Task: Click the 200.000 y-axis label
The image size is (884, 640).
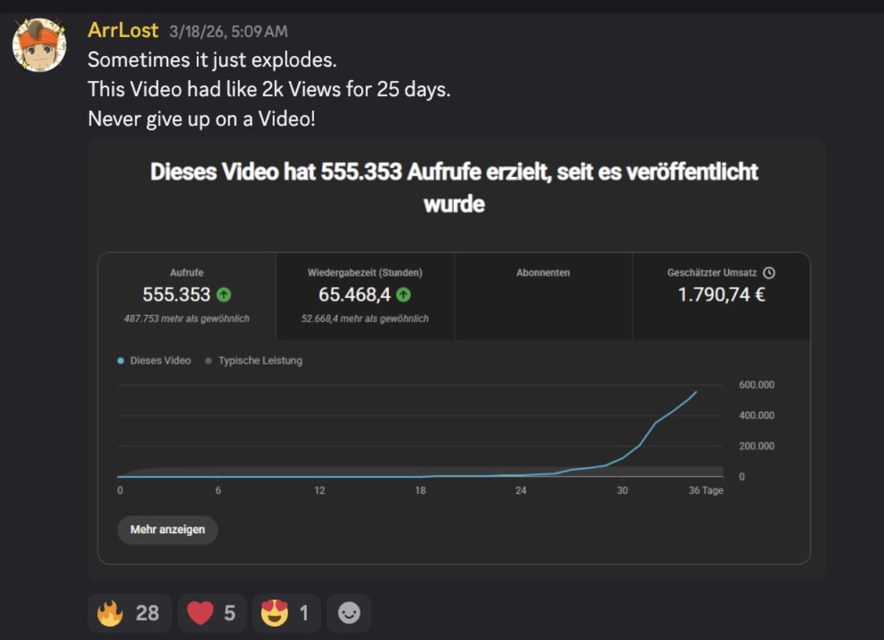Action: pyautogui.click(x=756, y=446)
